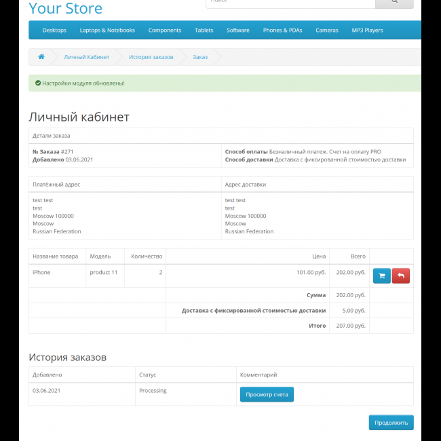Open История заказов breadcrumb link
Image resolution: width=441 pixels, height=441 pixels.
point(151,57)
